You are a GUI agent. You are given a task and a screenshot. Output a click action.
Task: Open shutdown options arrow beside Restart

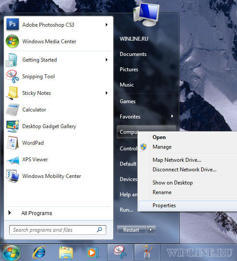coord(151,230)
